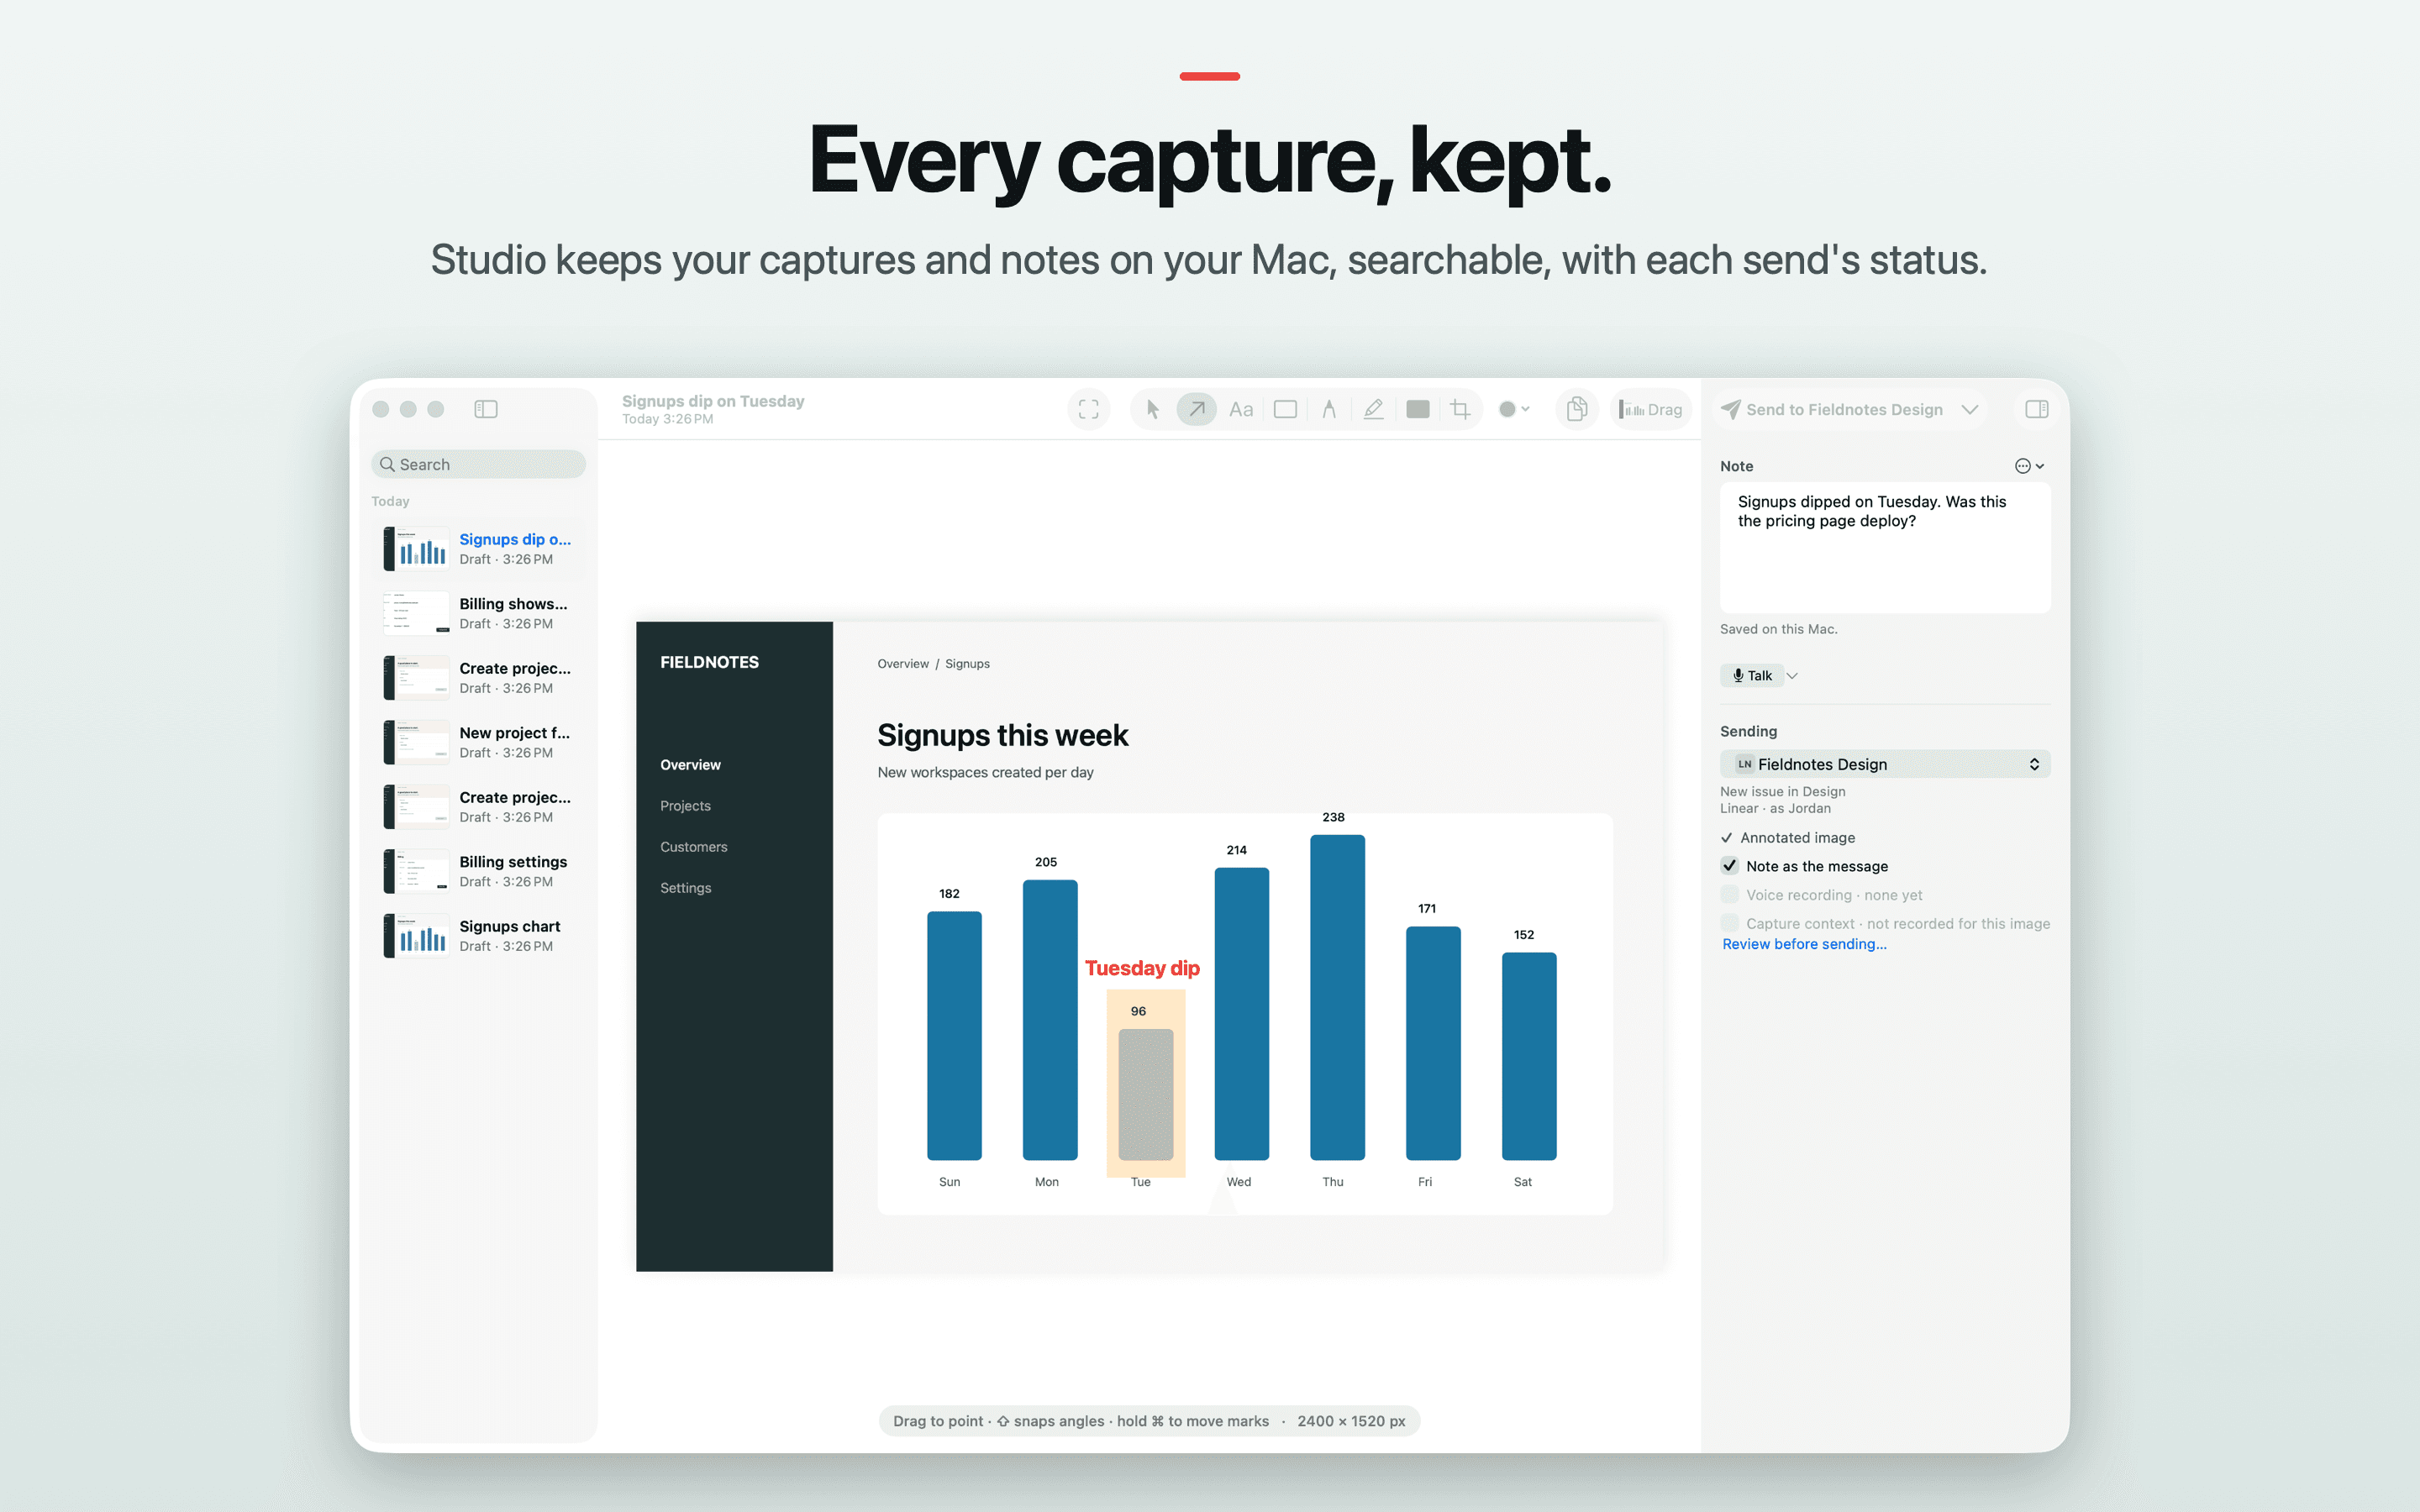Select the rectangle outline tool
2420x1512 pixels.
[x=1285, y=409]
